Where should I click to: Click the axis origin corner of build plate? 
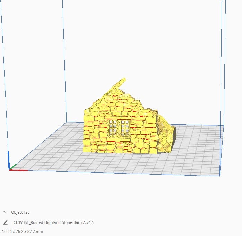tap(9, 170)
